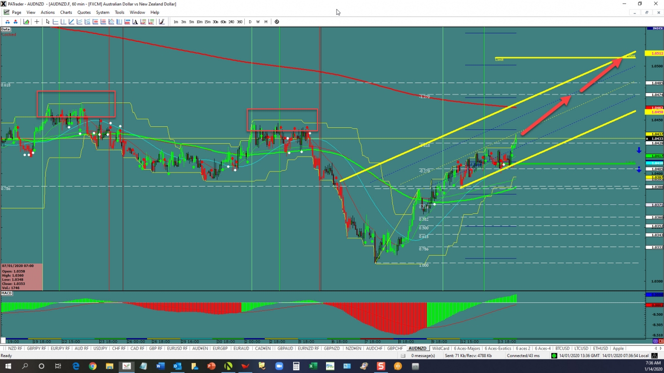Image resolution: width=664 pixels, height=373 pixels.
Task: Switch to the WildCard tab
Action: (441, 348)
